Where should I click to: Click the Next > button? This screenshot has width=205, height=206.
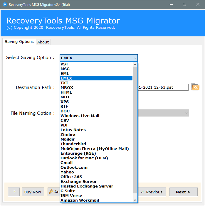click(184, 192)
